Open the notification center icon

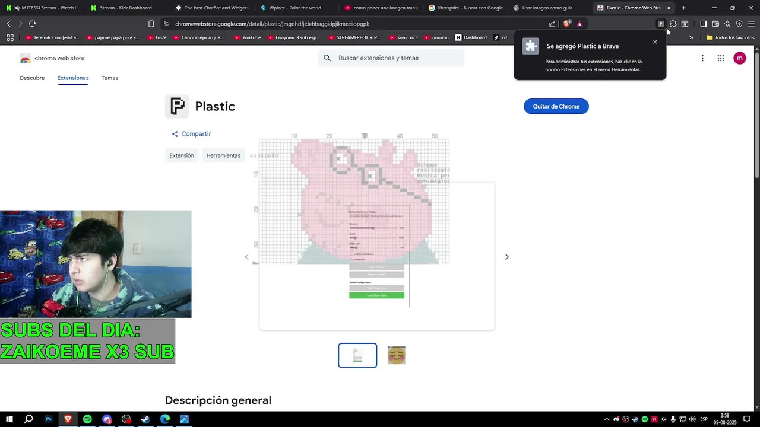(x=747, y=419)
